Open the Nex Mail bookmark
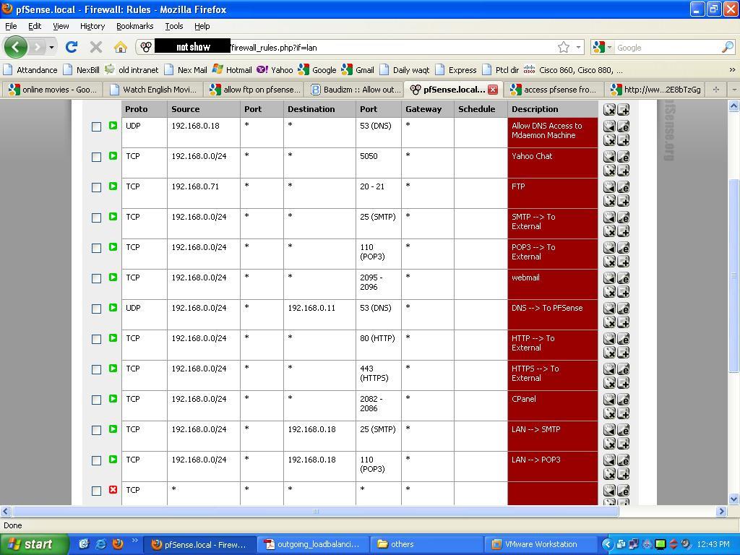Image resolution: width=740 pixels, height=555 pixels. tap(186, 70)
